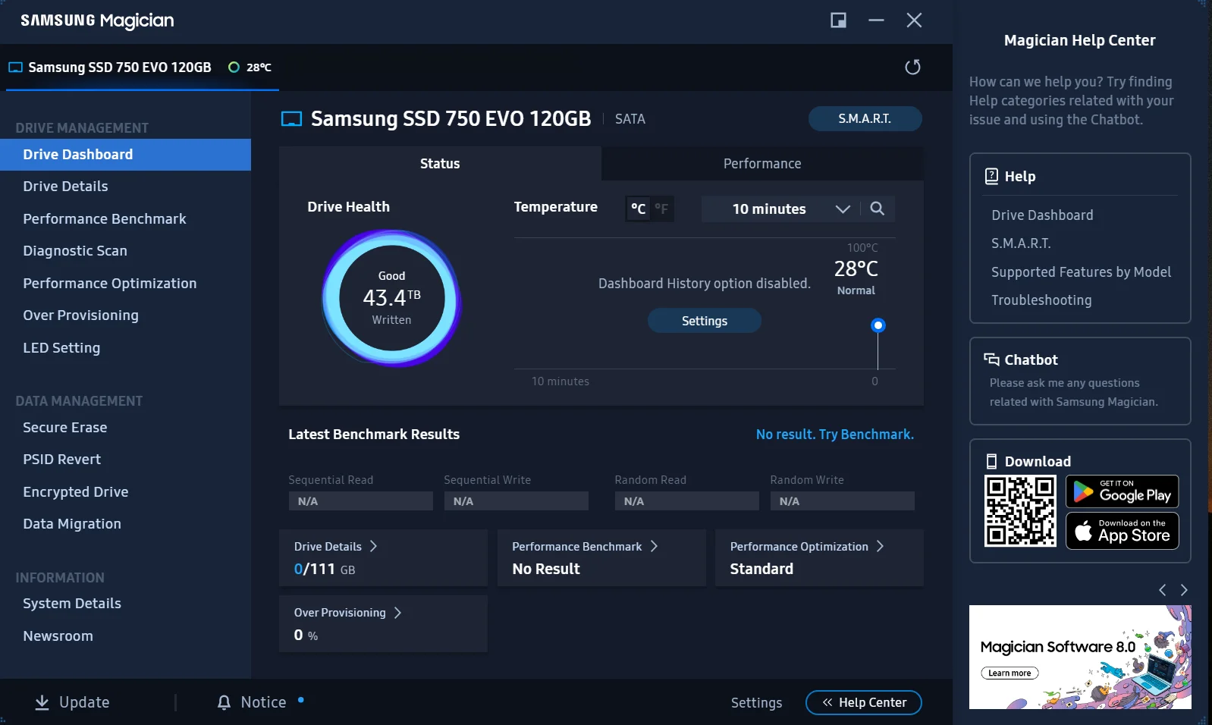Expand Over Provisioning card chevron
The width and height of the screenshot is (1212, 725).
click(x=397, y=613)
